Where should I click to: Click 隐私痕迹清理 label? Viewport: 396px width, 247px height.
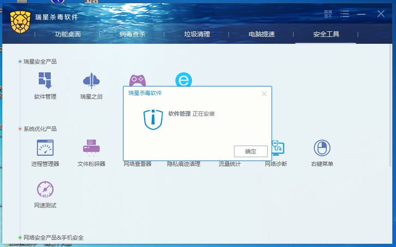(184, 164)
